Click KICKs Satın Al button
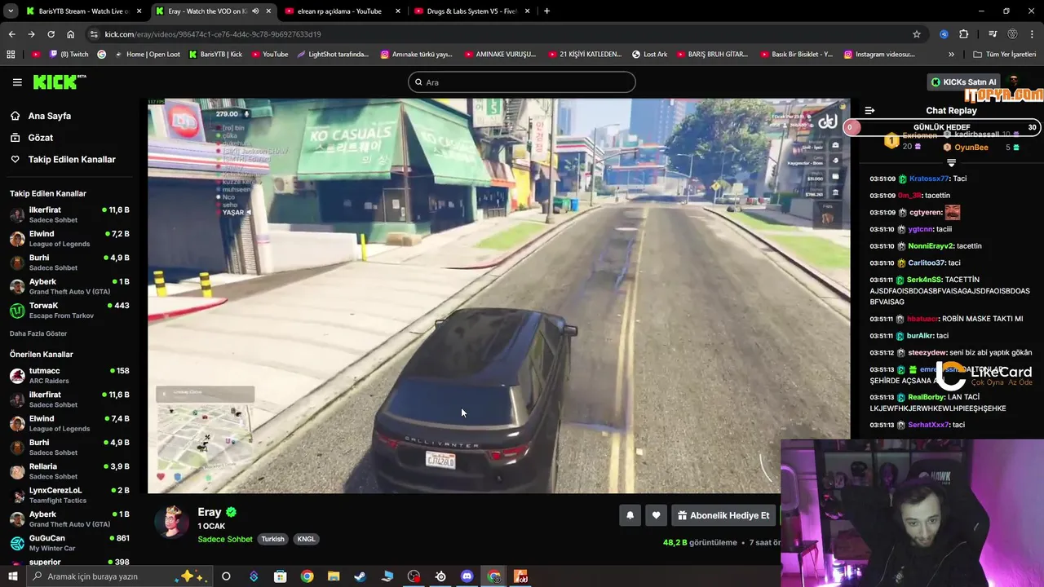 click(x=963, y=82)
